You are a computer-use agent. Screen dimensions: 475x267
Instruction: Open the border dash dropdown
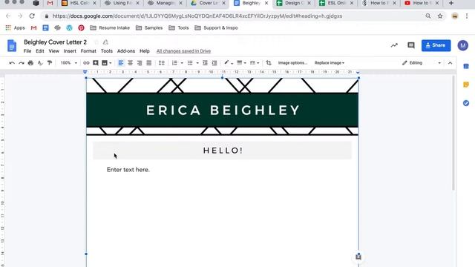pyautogui.click(x=255, y=63)
